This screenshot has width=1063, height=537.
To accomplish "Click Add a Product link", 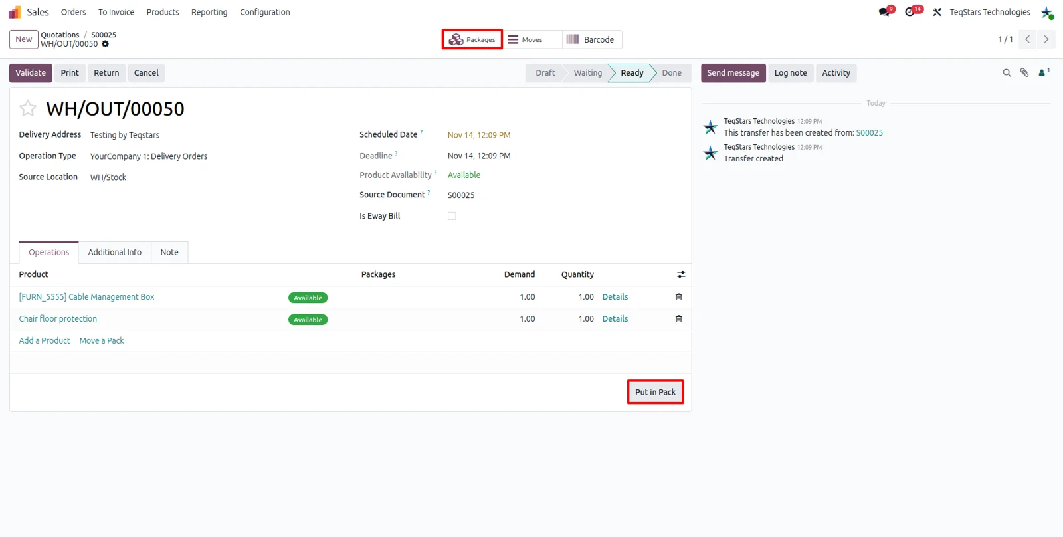I will click(45, 341).
